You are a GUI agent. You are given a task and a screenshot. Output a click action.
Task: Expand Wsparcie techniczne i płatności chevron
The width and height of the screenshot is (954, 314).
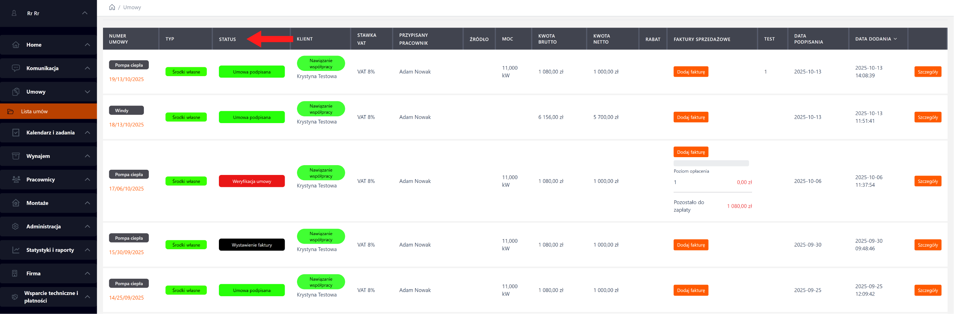87,297
